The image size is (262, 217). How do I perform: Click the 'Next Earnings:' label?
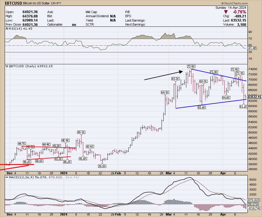(135, 24)
